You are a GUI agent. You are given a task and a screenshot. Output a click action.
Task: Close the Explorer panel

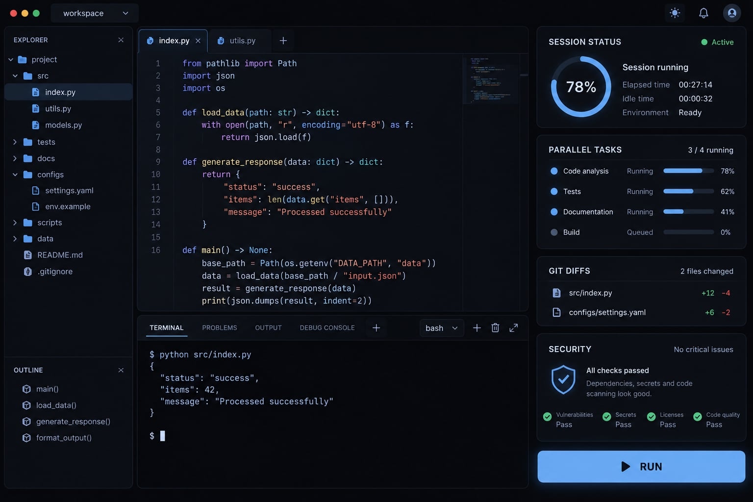pyautogui.click(x=121, y=40)
